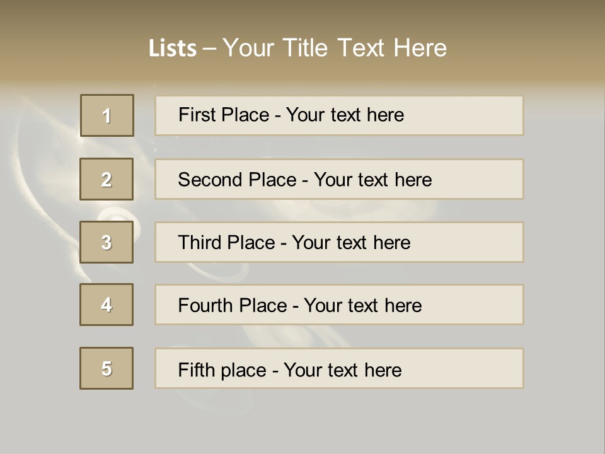Select the 'First Place - Your text here' bar
Image resolution: width=605 pixels, height=454 pixels.
339,115
